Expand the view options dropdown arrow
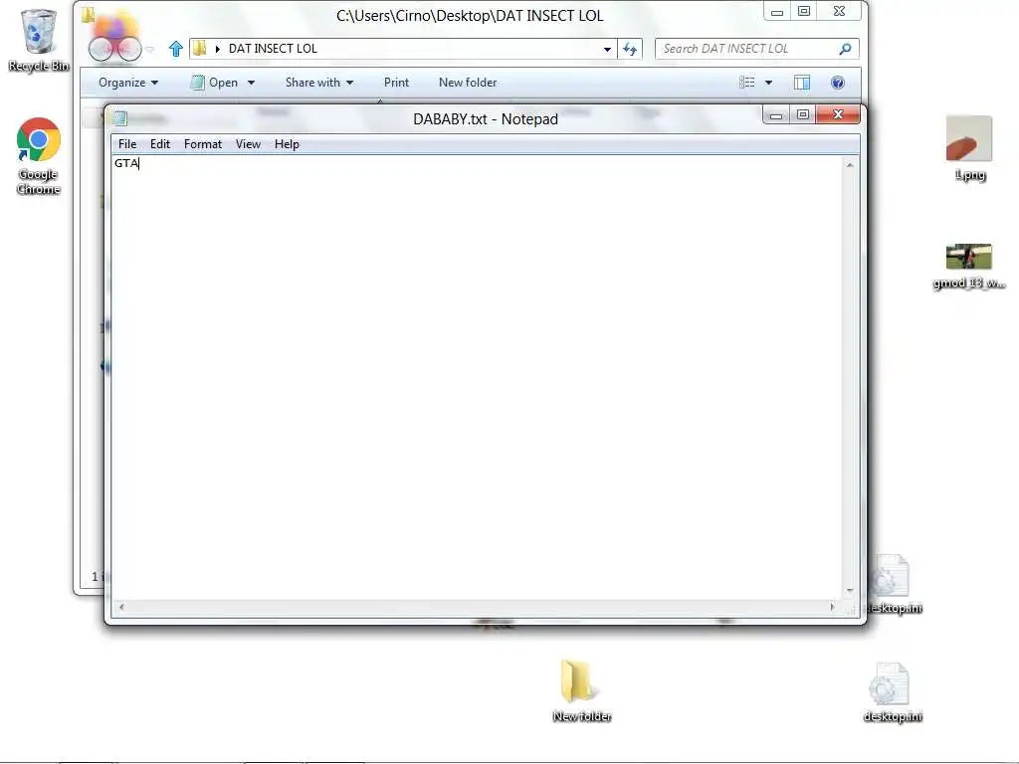The width and height of the screenshot is (1019, 764). 769,83
